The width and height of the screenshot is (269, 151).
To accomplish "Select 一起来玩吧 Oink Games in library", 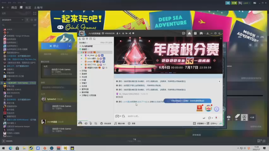I will click(x=19, y=83).
